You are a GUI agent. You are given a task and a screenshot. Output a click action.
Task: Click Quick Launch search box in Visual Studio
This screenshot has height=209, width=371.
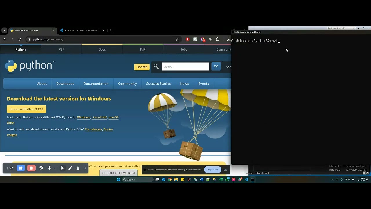341,28
